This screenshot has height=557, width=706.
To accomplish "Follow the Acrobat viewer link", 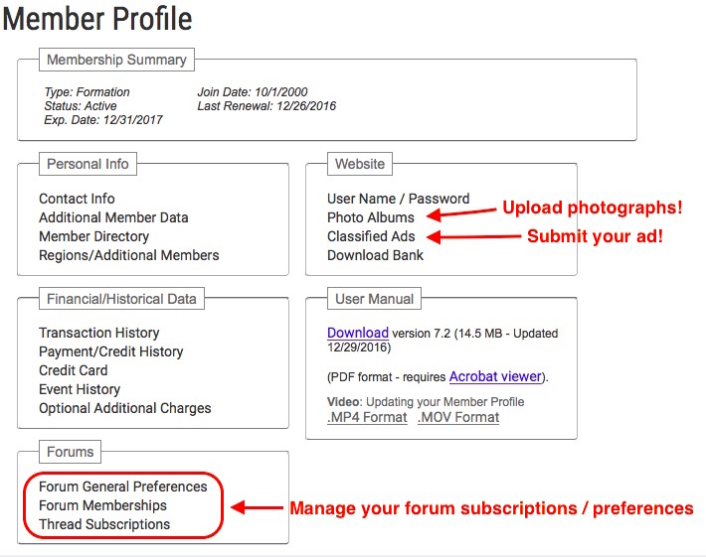I will click(495, 376).
